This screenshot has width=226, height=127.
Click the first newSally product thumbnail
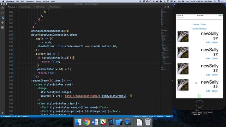[x=183, y=36]
